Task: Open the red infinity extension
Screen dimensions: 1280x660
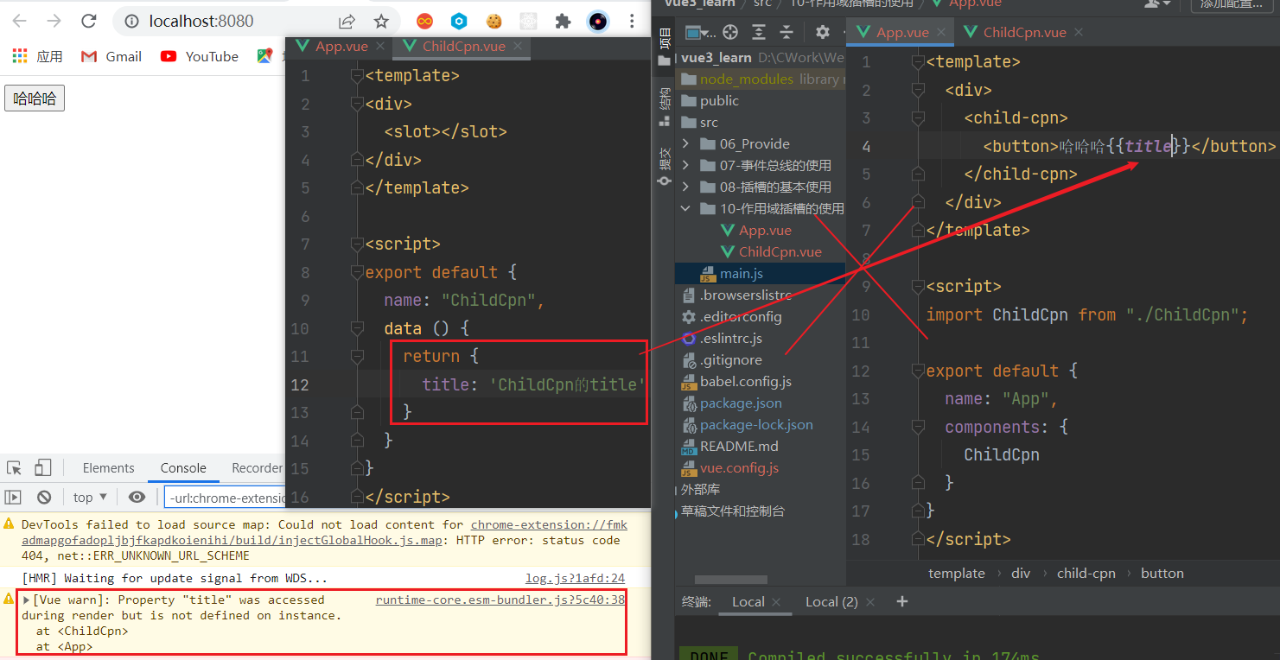Action: 424,22
